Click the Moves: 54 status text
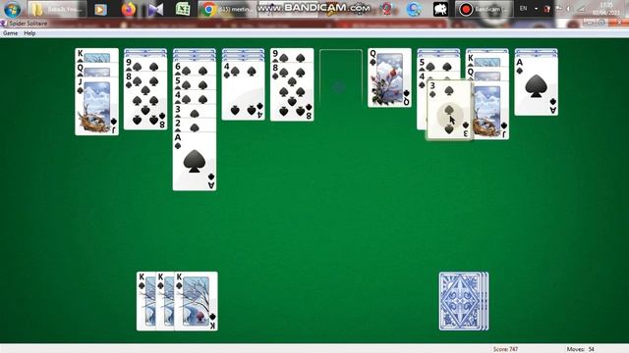This screenshot has height=353, width=629. click(581, 349)
